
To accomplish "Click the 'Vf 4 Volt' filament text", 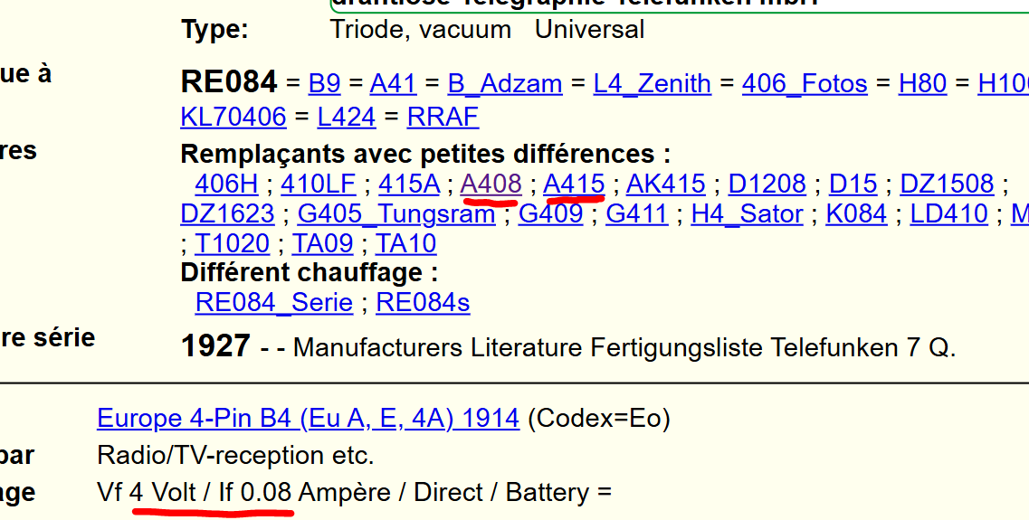I will pyautogui.click(x=147, y=492).
